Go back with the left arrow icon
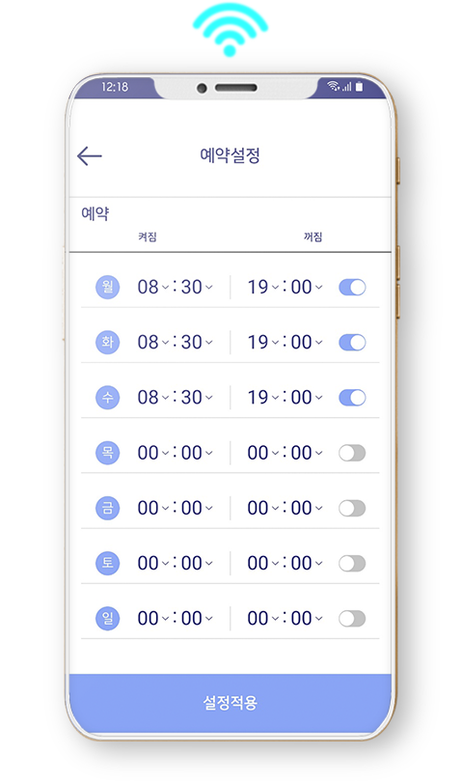The height and width of the screenshot is (782, 462). [90, 156]
